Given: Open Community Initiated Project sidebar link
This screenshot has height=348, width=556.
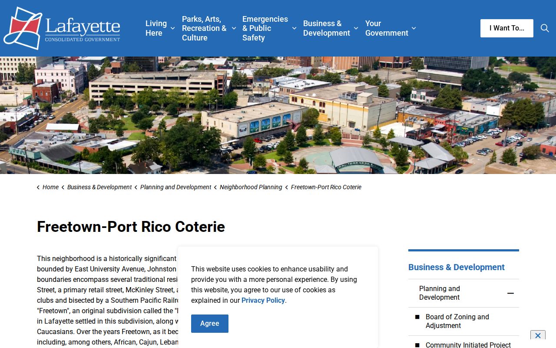Looking at the screenshot, I should click(x=468, y=345).
